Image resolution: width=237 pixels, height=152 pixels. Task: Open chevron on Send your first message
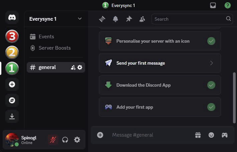[211, 63]
